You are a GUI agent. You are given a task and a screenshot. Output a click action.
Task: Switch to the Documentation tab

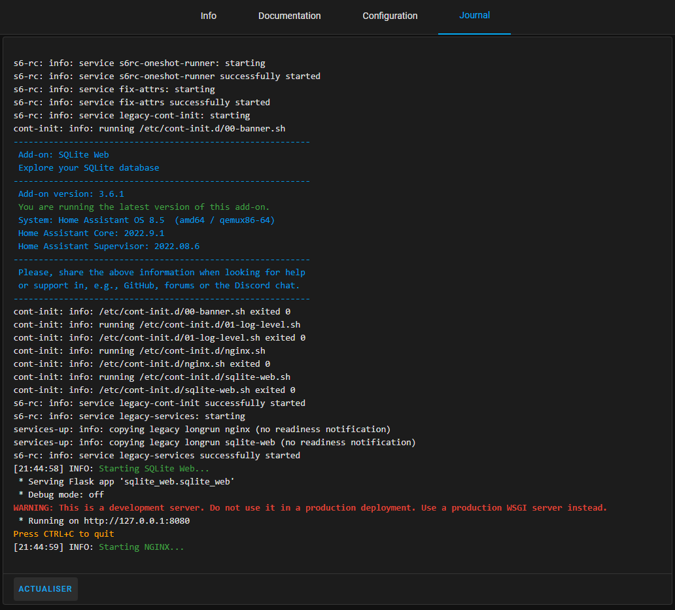(289, 16)
